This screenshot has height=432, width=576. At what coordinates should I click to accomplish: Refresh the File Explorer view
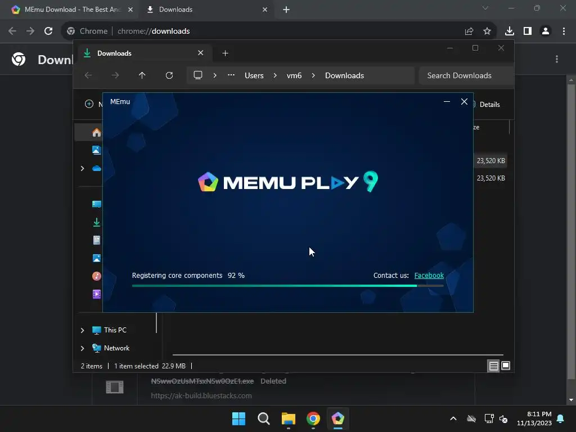[x=169, y=75]
